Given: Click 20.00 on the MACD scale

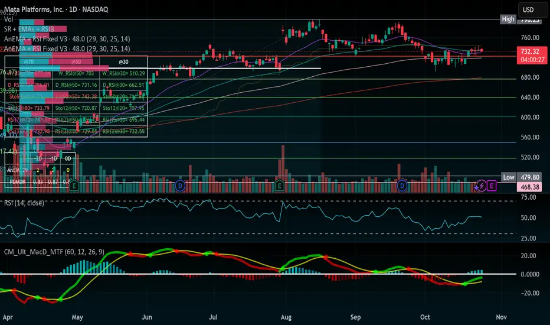Looking at the screenshot, I should [x=528, y=256].
